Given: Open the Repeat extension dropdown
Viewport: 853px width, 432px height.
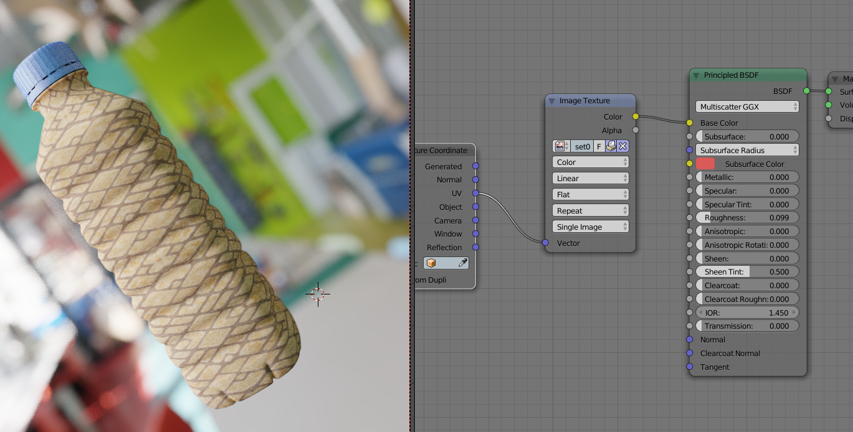Looking at the screenshot, I should click(x=590, y=211).
